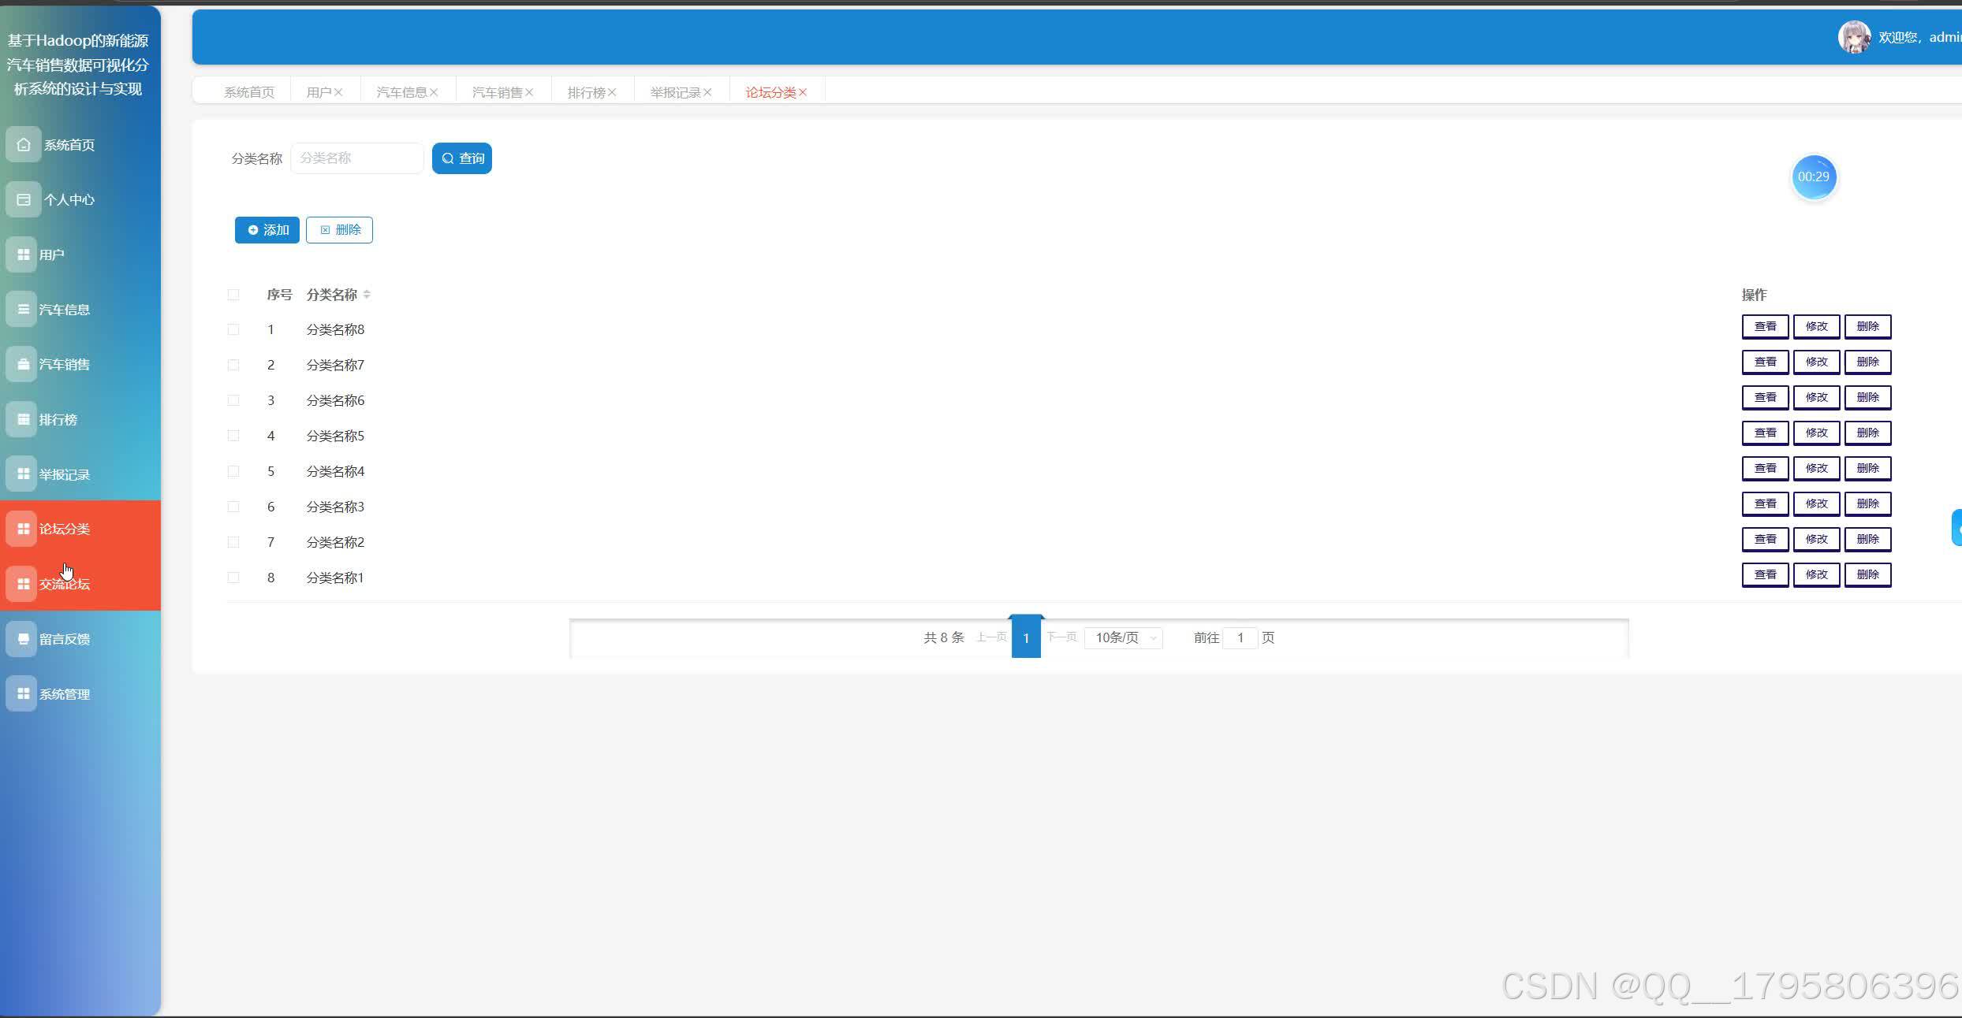This screenshot has height=1018, width=1962.
Task: Click the 留言反馈 message icon in sidebar
Action: click(24, 639)
